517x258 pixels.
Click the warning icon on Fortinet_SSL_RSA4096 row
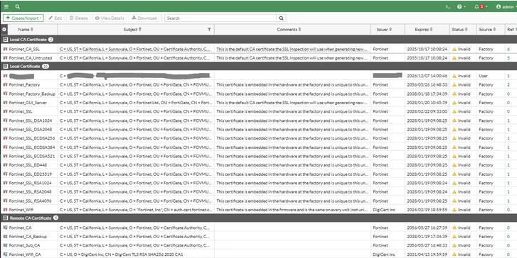click(x=454, y=201)
